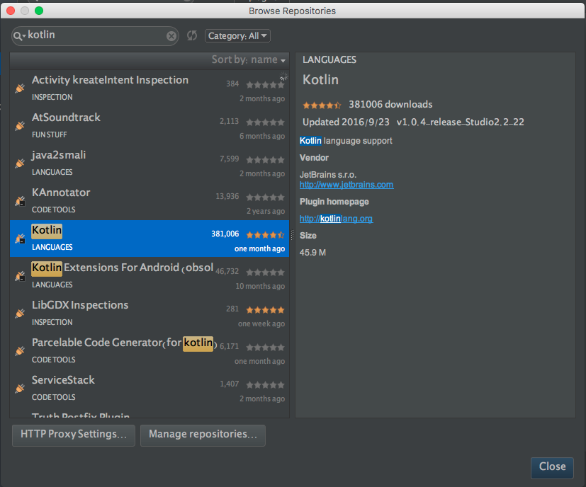586x487 pixels.
Task: Clear the kotlin search text
Action: pyautogui.click(x=171, y=36)
